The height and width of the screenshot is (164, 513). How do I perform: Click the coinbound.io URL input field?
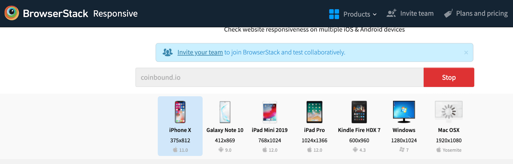point(279,77)
